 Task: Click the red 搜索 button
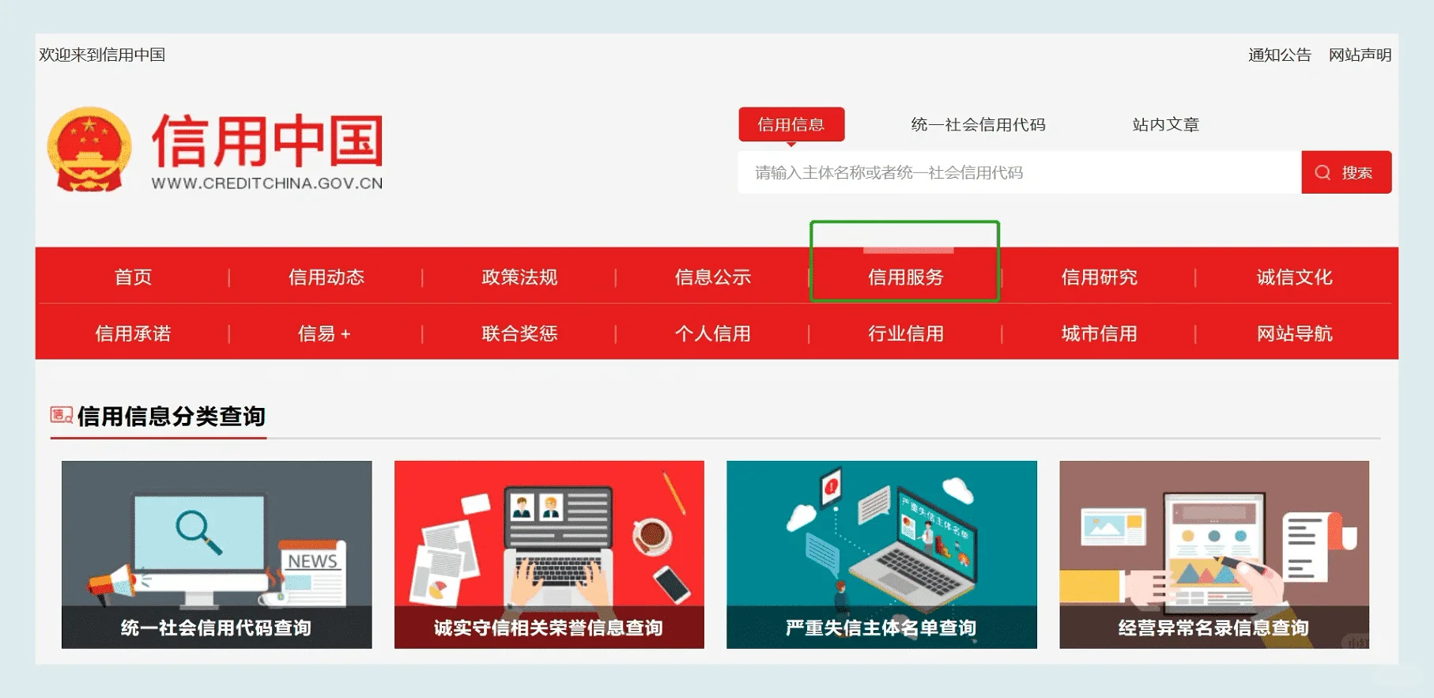coord(1346,172)
